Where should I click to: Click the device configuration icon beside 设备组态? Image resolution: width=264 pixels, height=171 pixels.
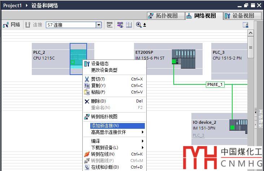(x=87, y=63)
